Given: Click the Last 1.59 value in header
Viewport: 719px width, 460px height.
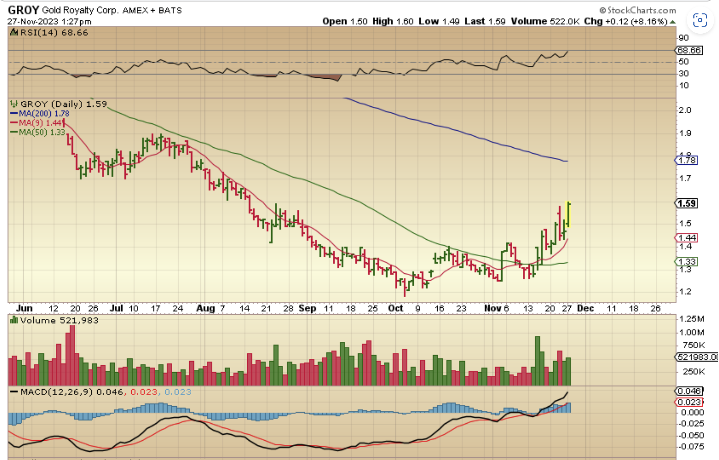Looking at the screenshot, I should click(485, 21).
